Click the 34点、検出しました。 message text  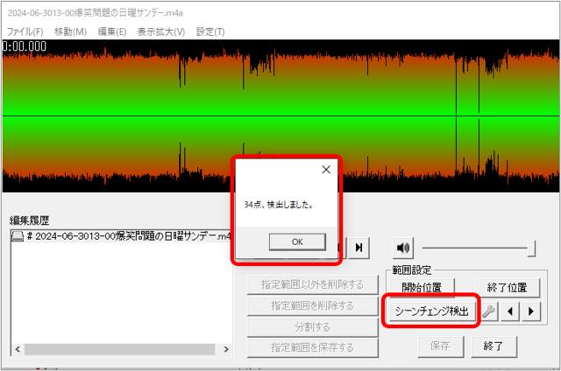[279, 205]
